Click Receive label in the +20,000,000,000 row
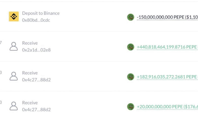Image resolution: width=198 pixels, height=119 pixels. tap(30, 103)
